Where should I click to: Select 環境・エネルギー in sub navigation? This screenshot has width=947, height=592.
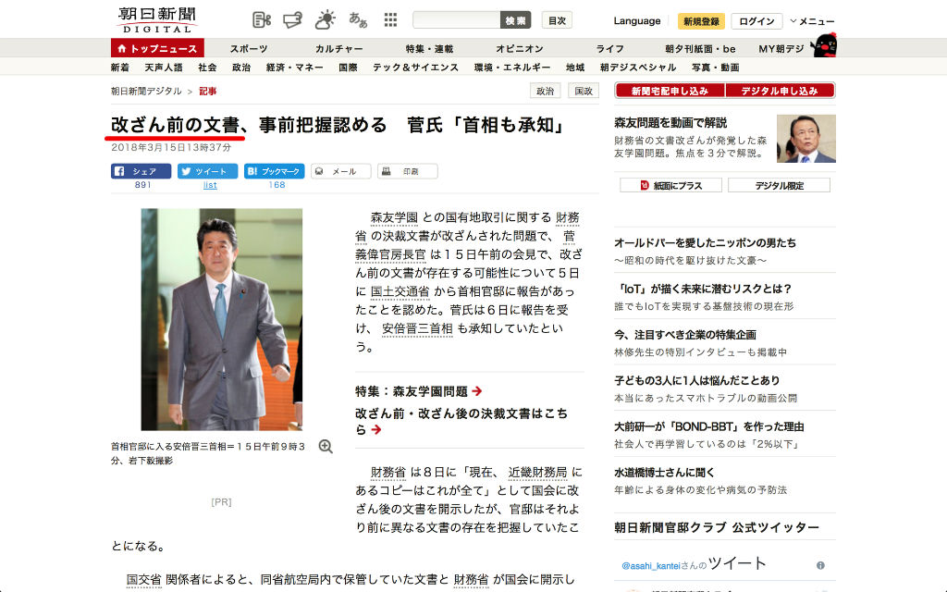[512, 67]
